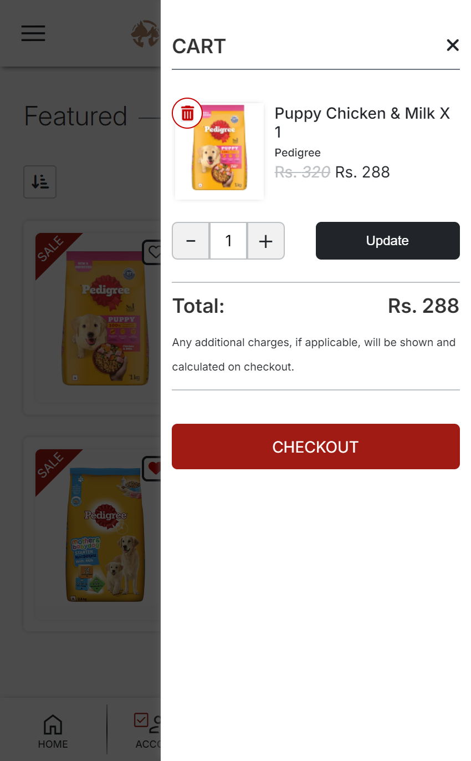Click the Pedigree brand label in cart

click(298, 153)
